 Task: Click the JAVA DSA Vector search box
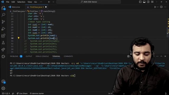(89, 2)
